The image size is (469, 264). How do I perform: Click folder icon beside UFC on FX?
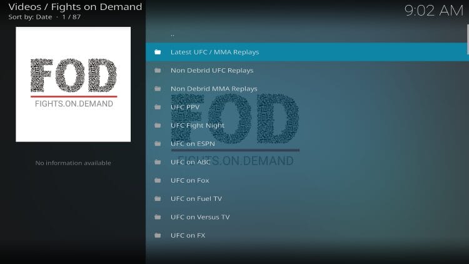pyautogui.click(x=158, y=235)
